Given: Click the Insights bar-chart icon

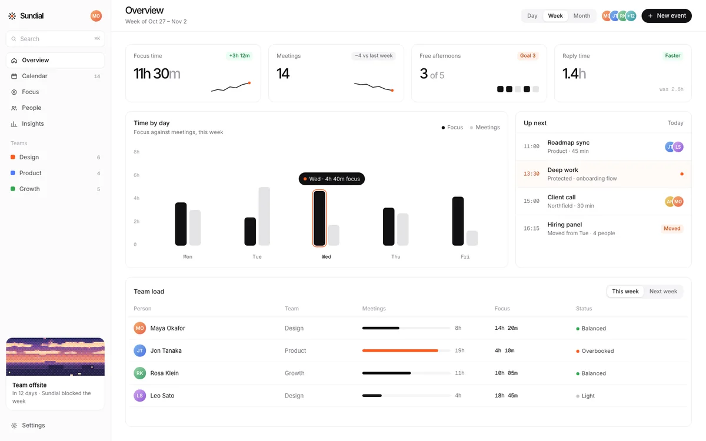Looking at the screenshot, I should coord(14,124).
